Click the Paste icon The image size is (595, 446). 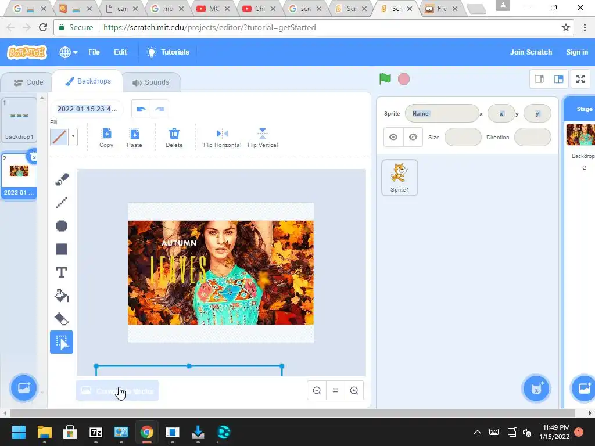[x=134, y=138]
